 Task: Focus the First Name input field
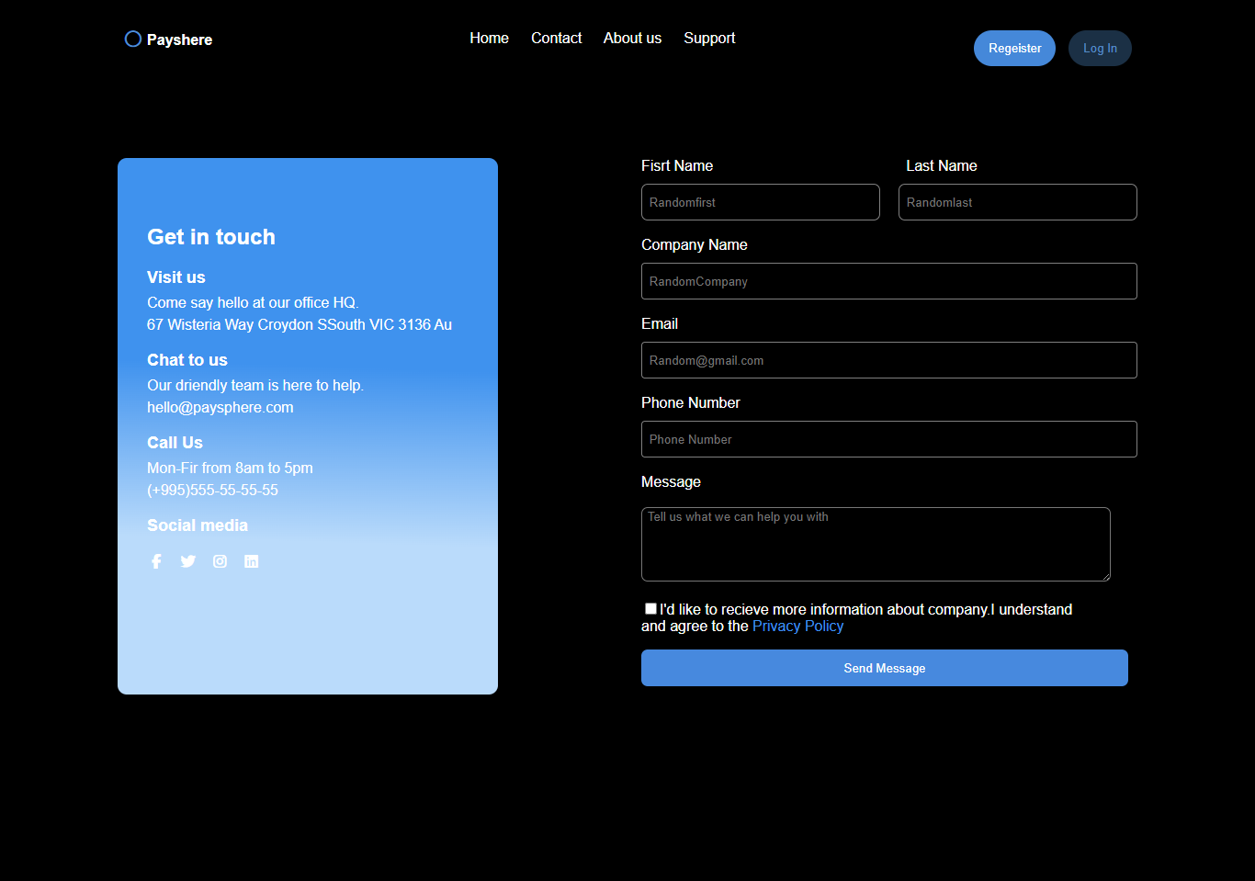(760, 202)
